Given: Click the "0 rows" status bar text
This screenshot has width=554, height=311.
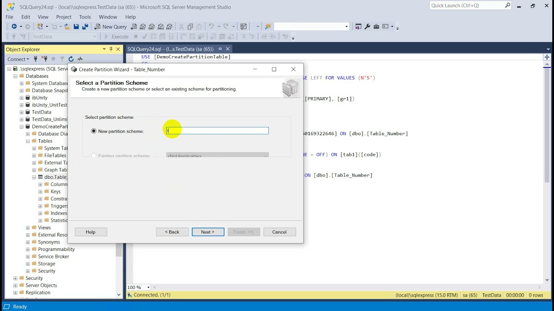Looking at the screenshot, I should 536,295.
